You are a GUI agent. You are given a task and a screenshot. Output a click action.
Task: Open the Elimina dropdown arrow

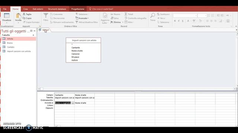123,22
